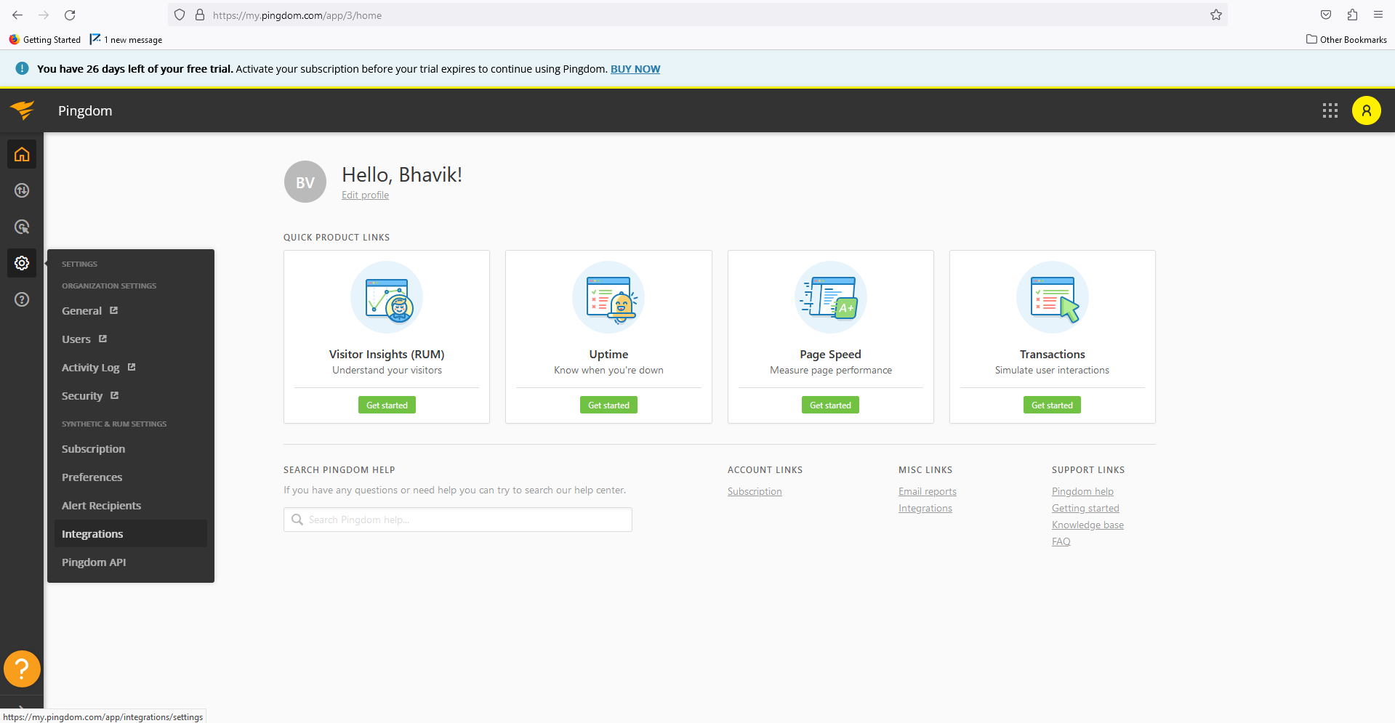Open the Other Bookmarks folder
The image size is (1395, 723).
(1346, 39)
